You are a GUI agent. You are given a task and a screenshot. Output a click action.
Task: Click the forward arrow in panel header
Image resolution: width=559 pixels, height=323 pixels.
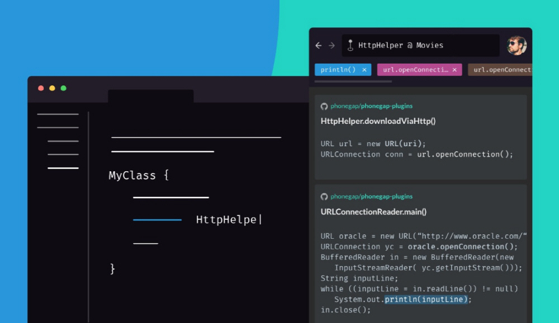pyautogui.click(x=331, y=46)
